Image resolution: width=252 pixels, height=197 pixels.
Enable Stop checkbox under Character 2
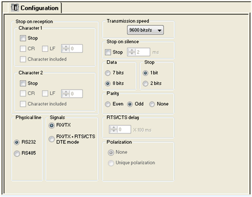[23, 83]
